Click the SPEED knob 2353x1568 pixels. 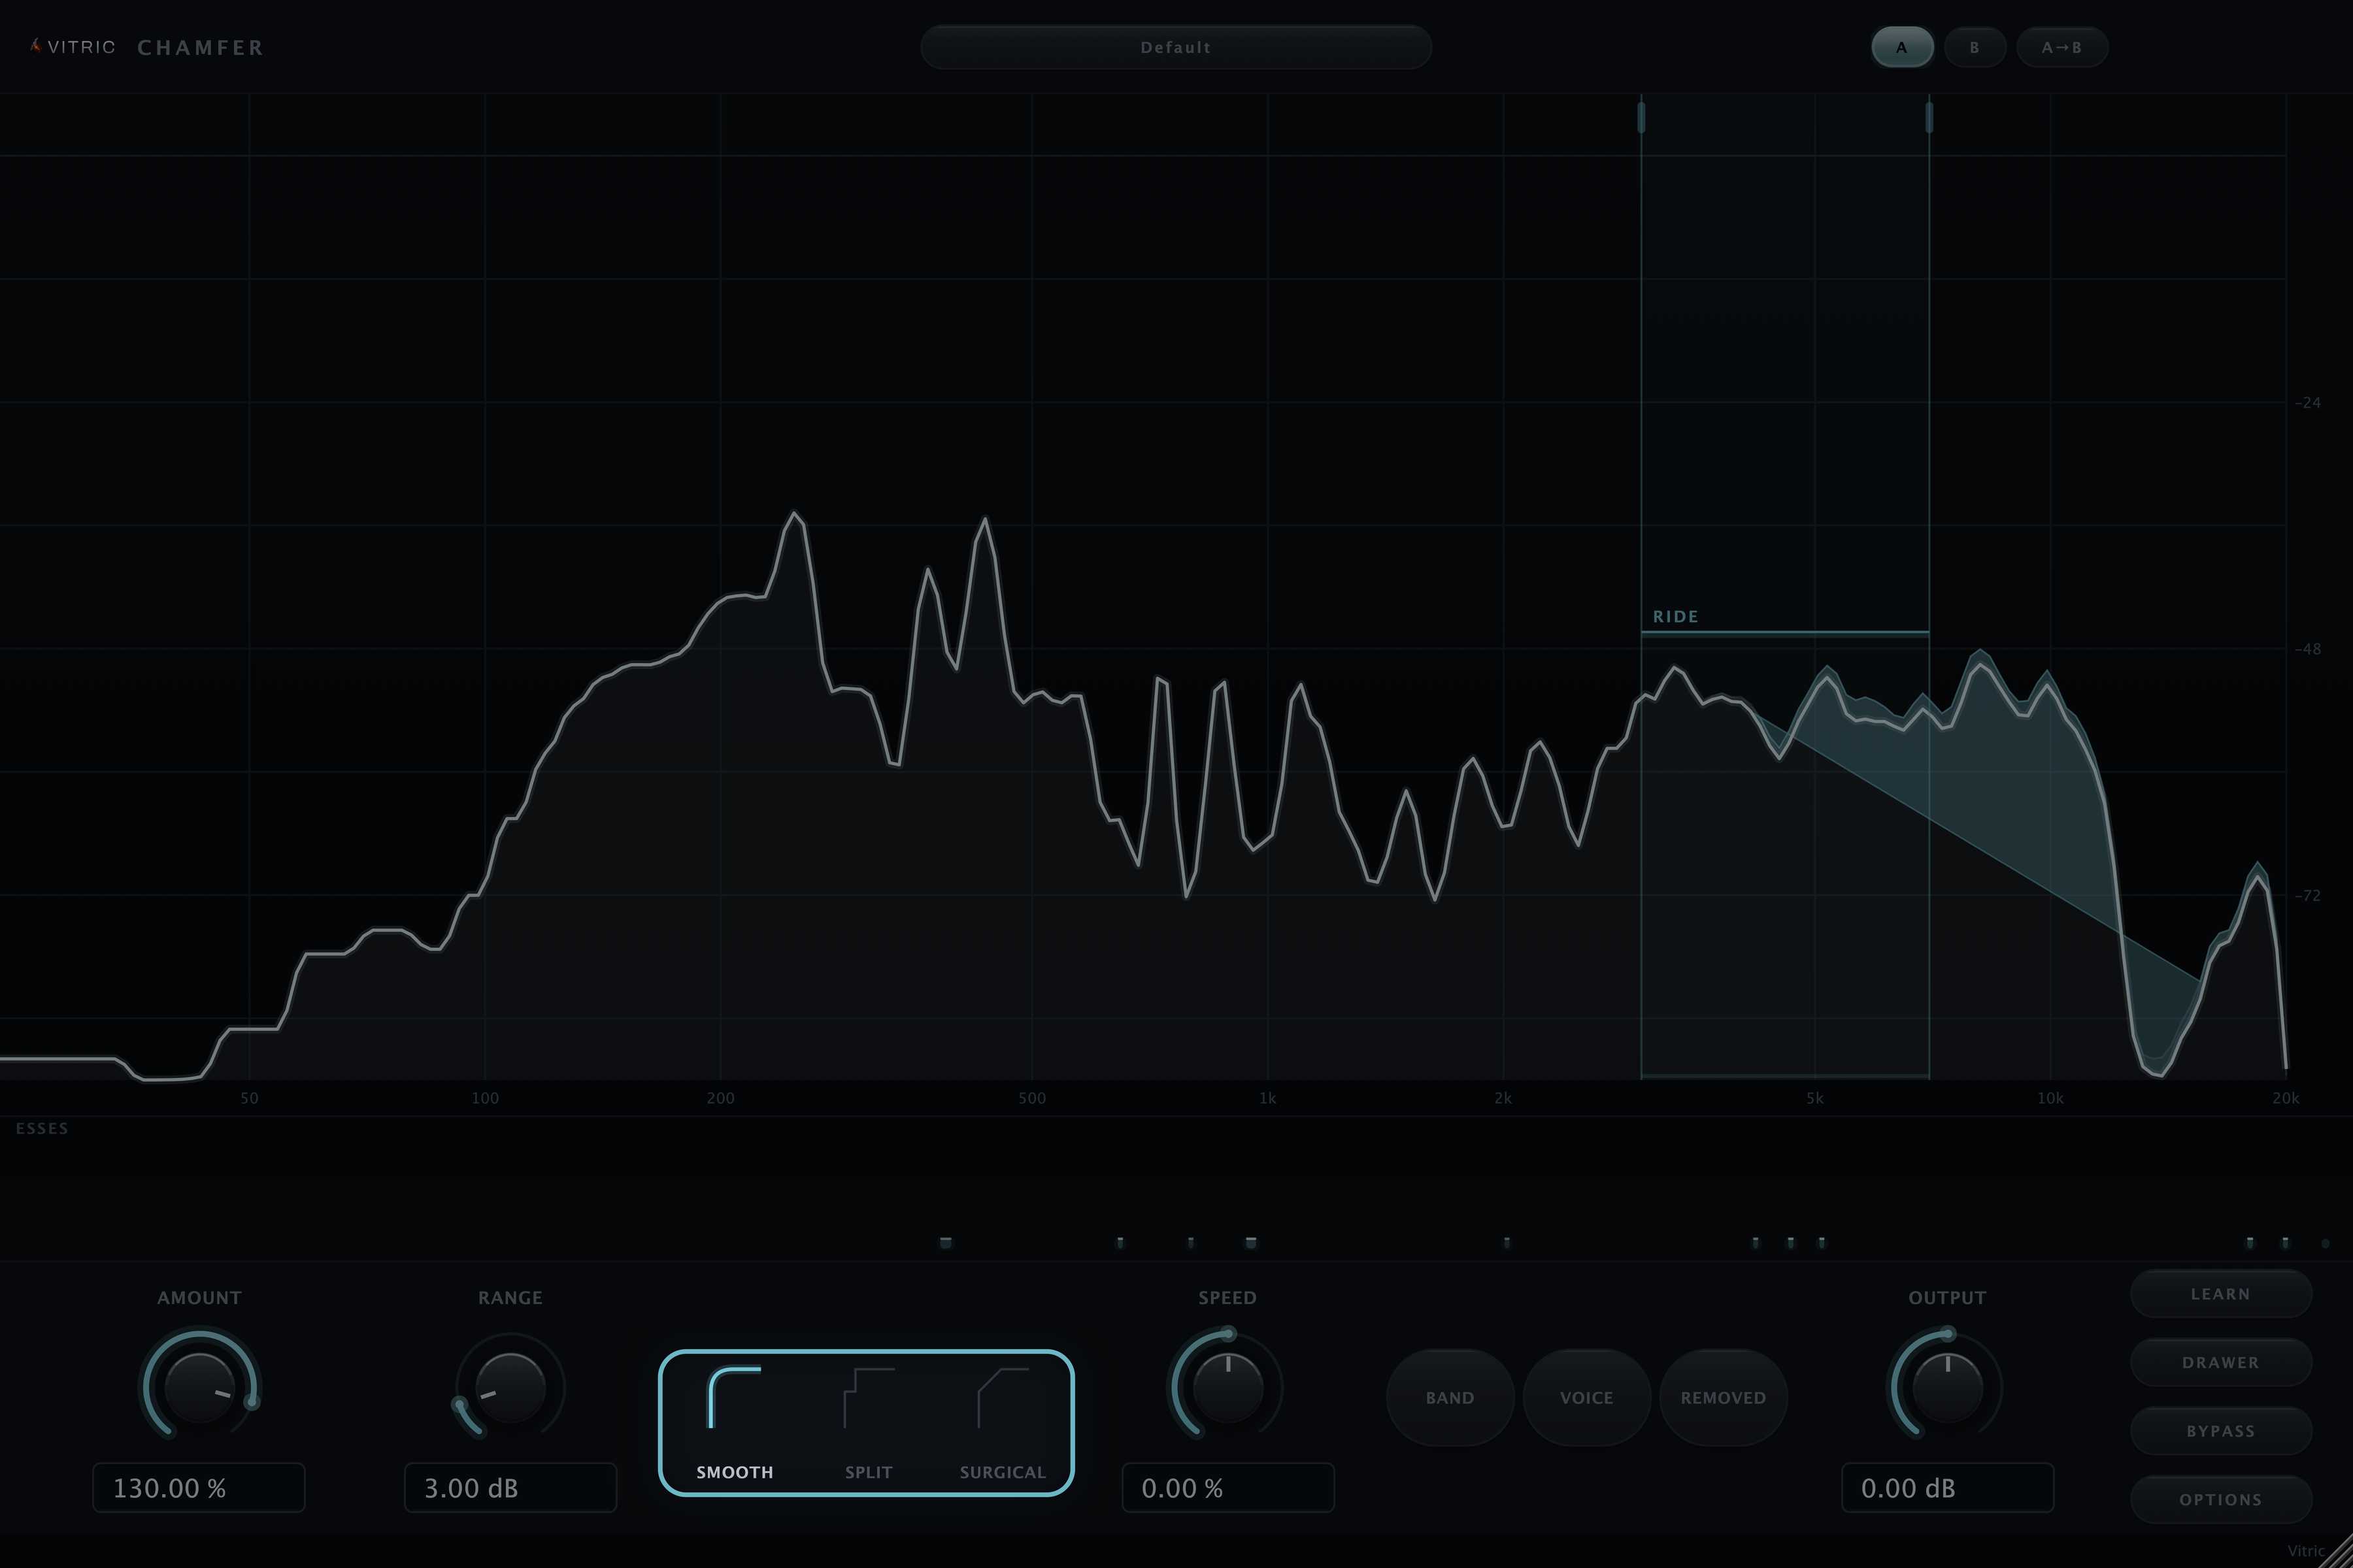[x=1227, y=1387]
